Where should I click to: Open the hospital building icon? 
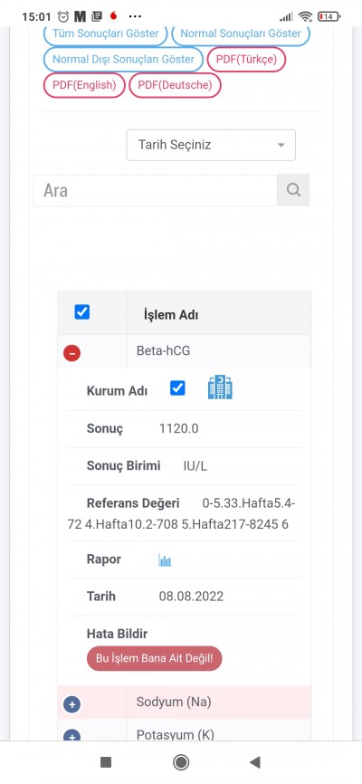tap(220, 387)
